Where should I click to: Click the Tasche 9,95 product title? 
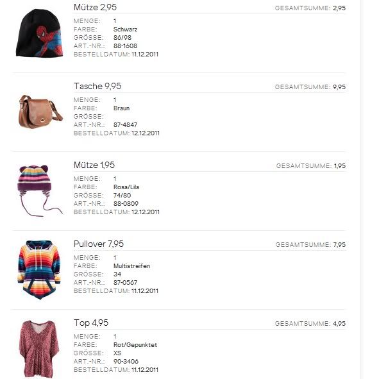[x=97, y=86]
